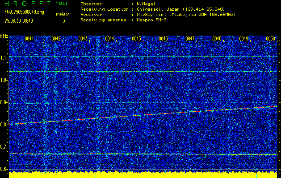The width and height of the screenshot is (281, 178).
Task: Click the 1.0 frequency axis label
Action: (x=4, y=80)
